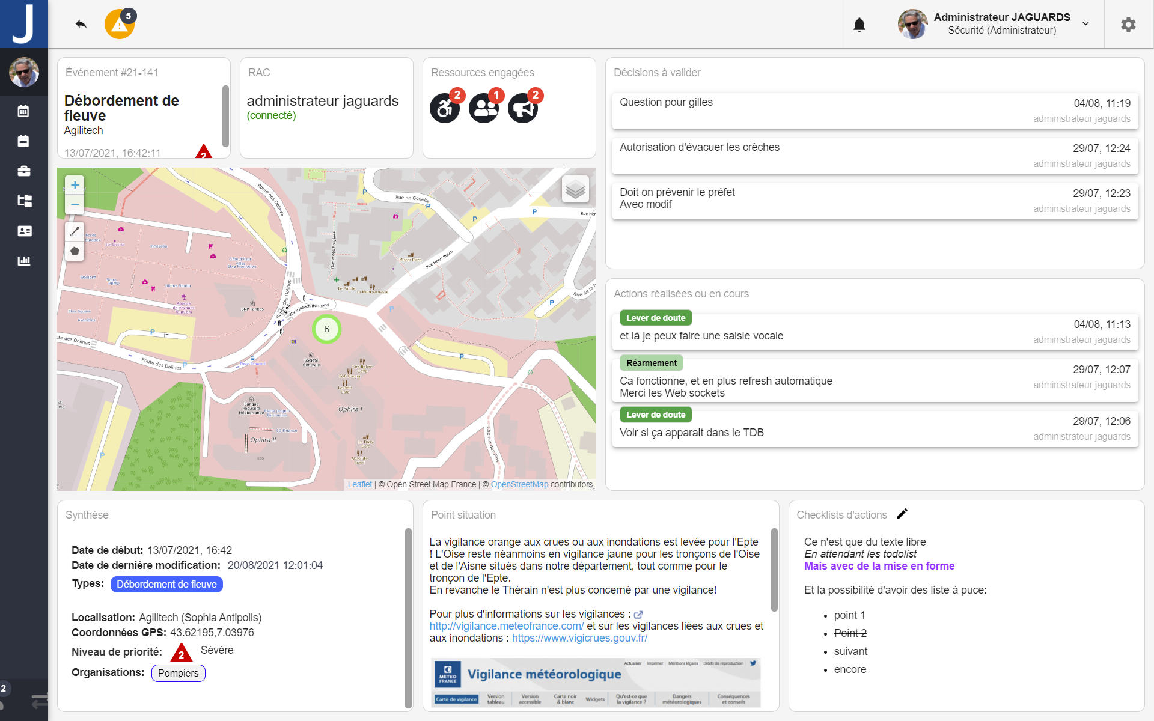Open the first calendar grid sidebar icon
The image size is (1154, 721).
23,111
